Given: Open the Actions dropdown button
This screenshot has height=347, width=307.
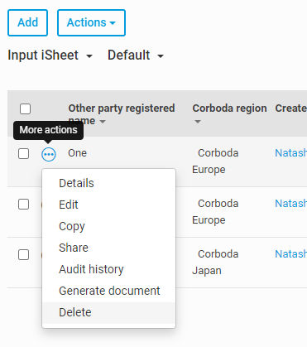Looking at the screenshot, I should [x=91, y=22].
